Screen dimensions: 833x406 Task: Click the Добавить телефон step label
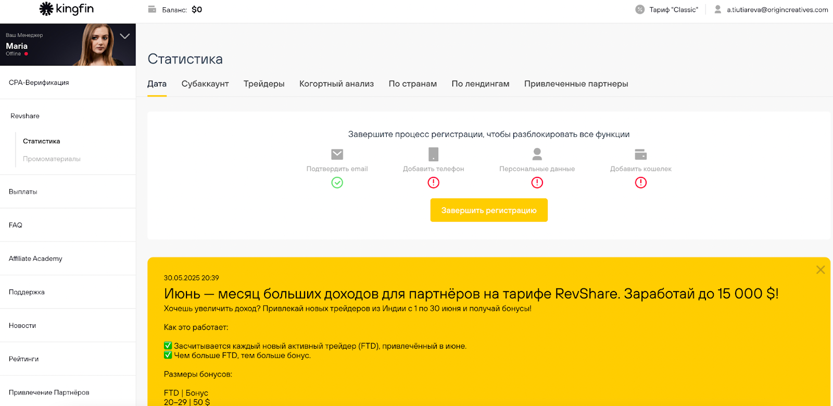(434, 169)
